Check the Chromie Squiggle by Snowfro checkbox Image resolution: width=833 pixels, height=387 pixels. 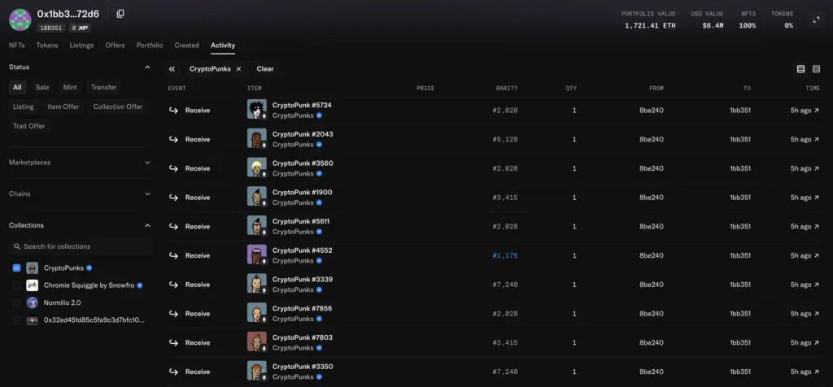[16, 285]
